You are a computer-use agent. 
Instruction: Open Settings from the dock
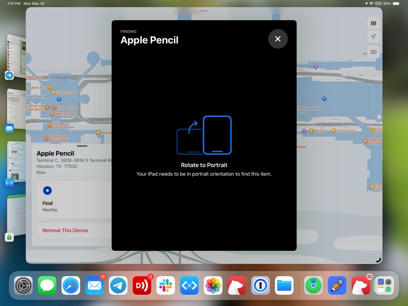click(x=23, y=285)
